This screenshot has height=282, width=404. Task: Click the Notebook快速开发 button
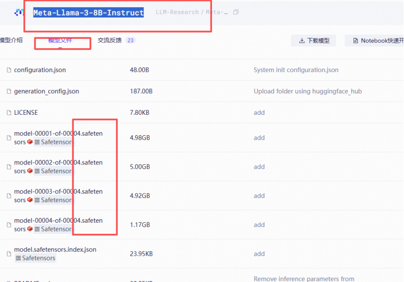(x=374, y=40)
